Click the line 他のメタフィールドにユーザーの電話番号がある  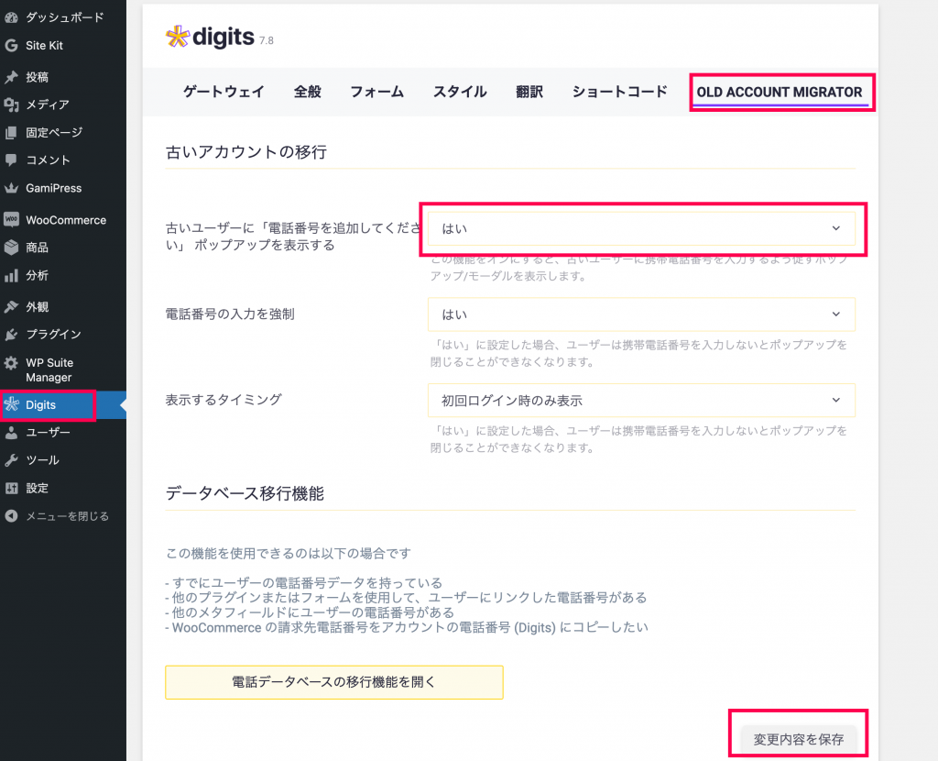pyautogui.click(x=310, y=612)
